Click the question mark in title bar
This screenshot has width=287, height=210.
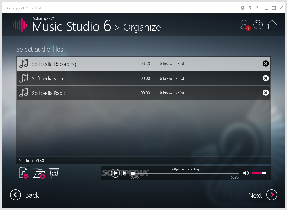[x=257, y=8]
